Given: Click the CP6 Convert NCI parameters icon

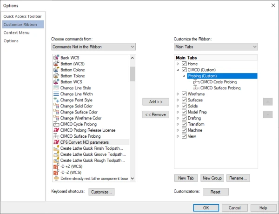Looking at the screenshot, I should [x=56, y=142].
